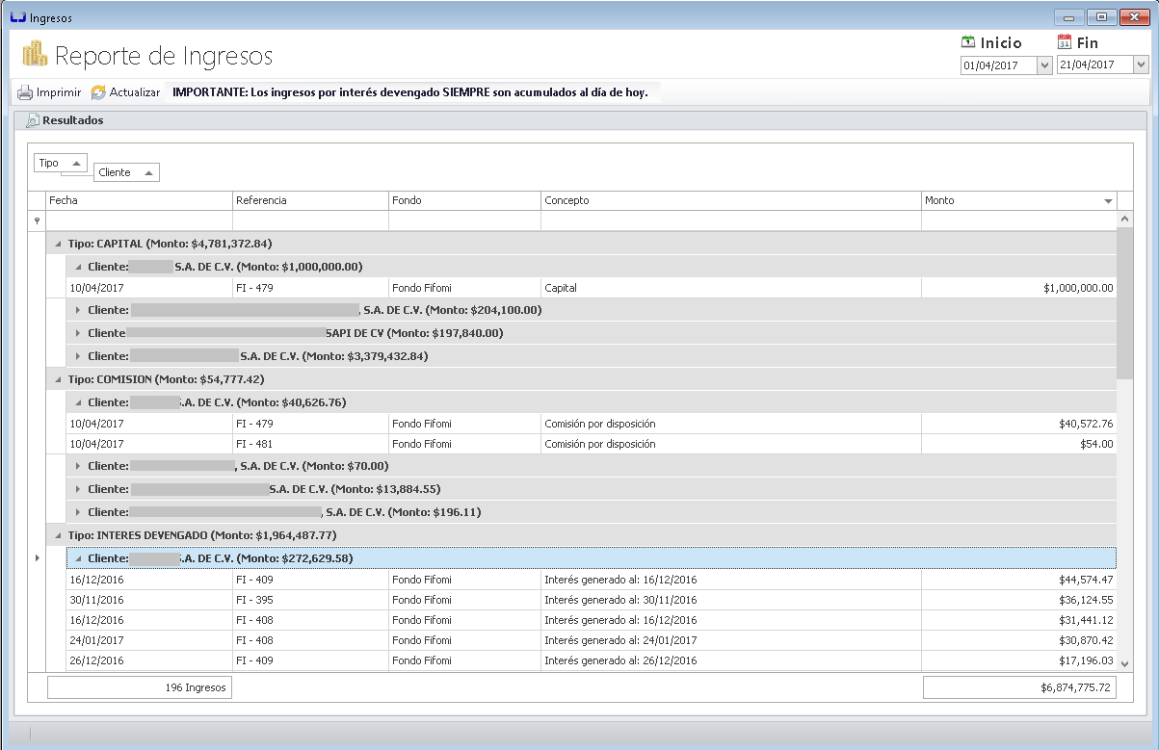Open the Fin date dropdown
Screen dimensions: 1159x750
point(1142,65)
